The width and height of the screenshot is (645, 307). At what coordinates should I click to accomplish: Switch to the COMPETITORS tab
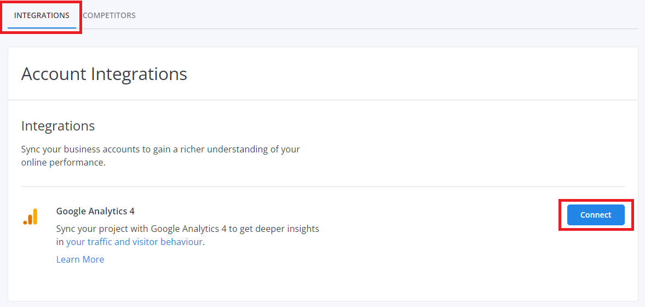(x=109, y=16)
